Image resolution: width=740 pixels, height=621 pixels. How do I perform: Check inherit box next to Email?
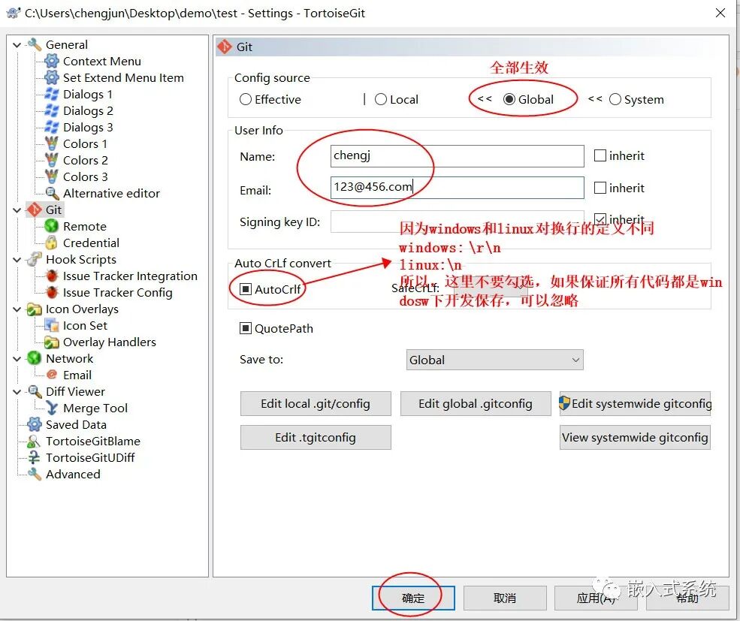[x=600, y=187]
